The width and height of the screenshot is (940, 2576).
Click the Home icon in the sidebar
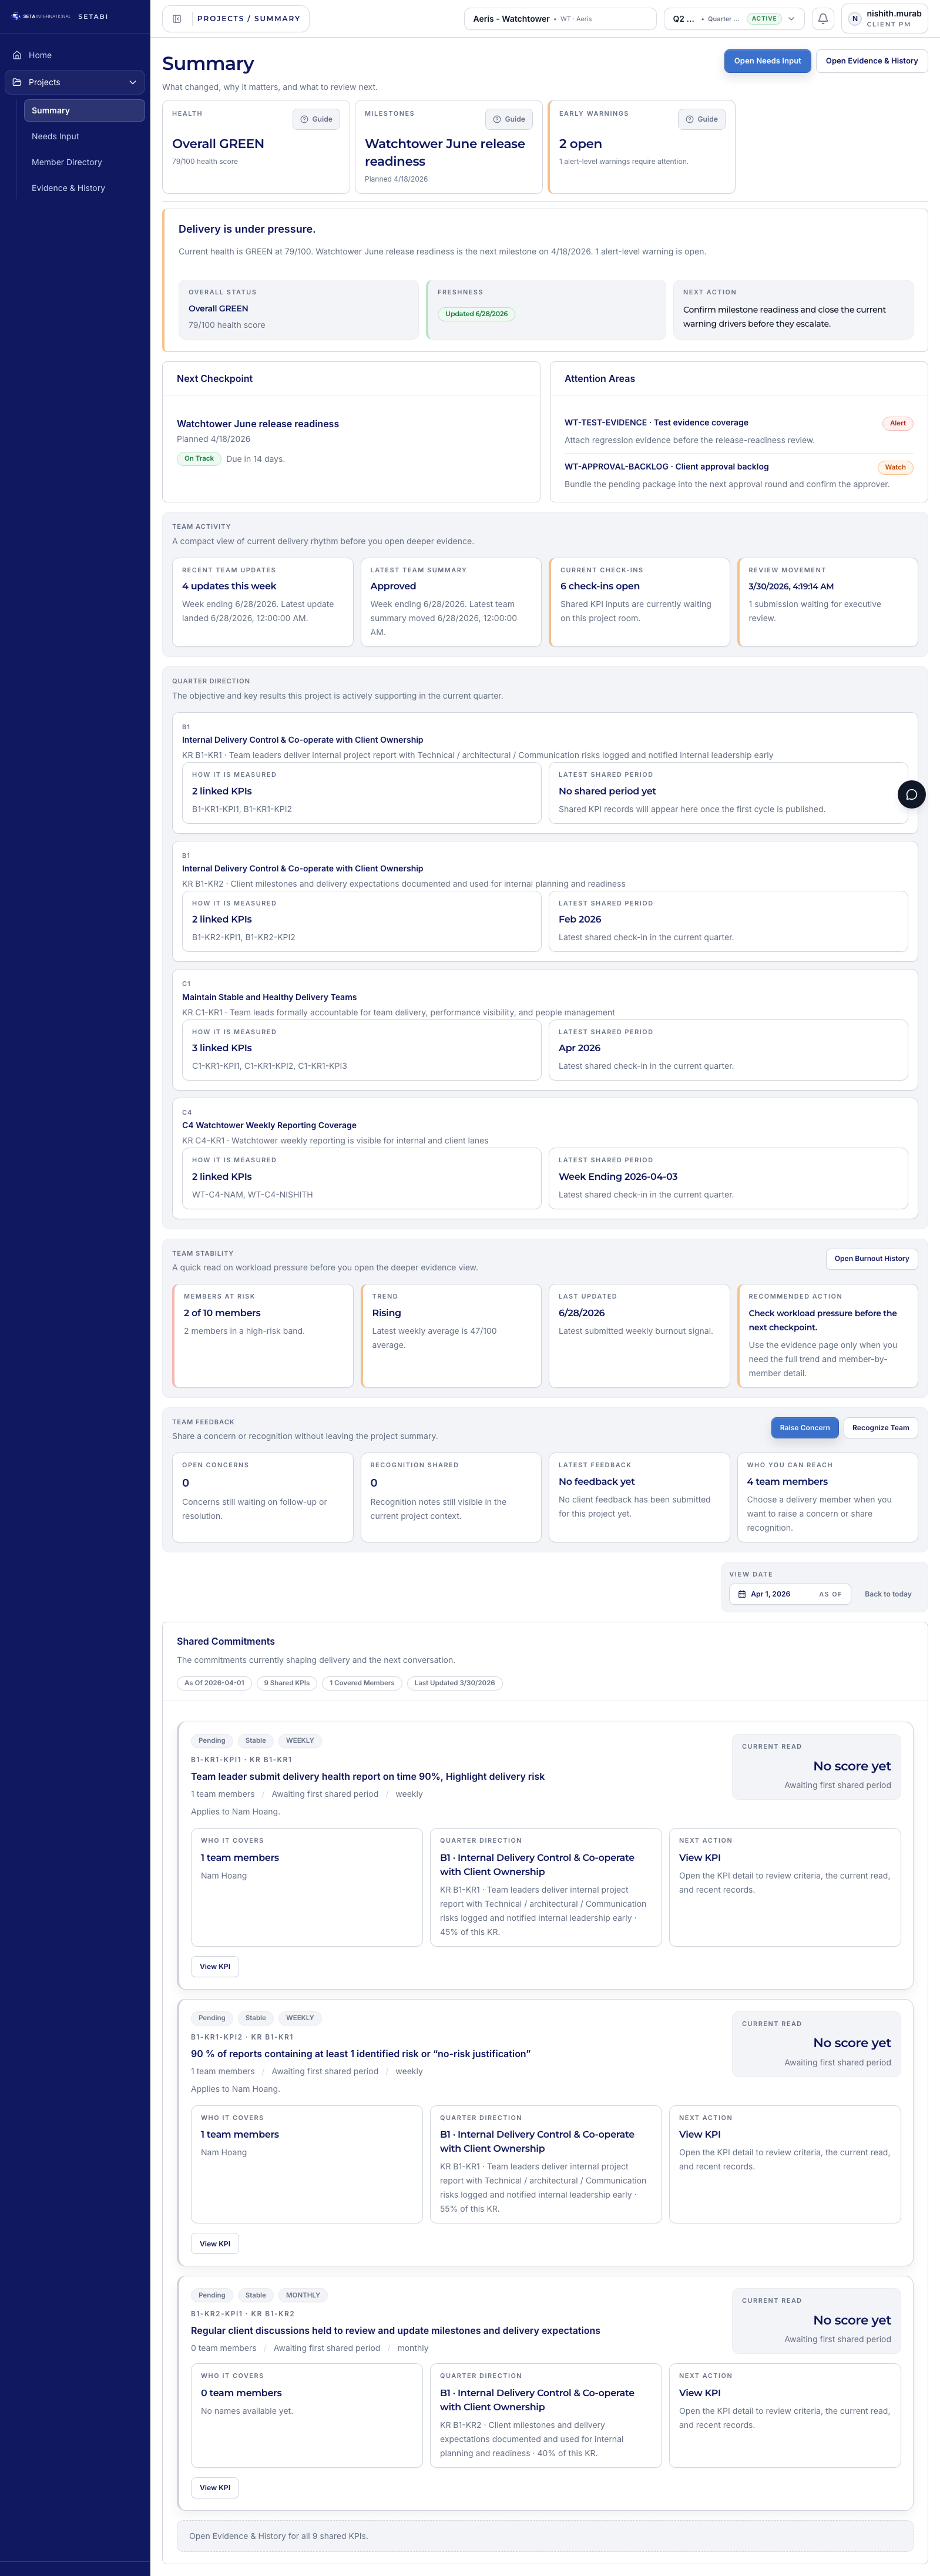click(16, 55)
